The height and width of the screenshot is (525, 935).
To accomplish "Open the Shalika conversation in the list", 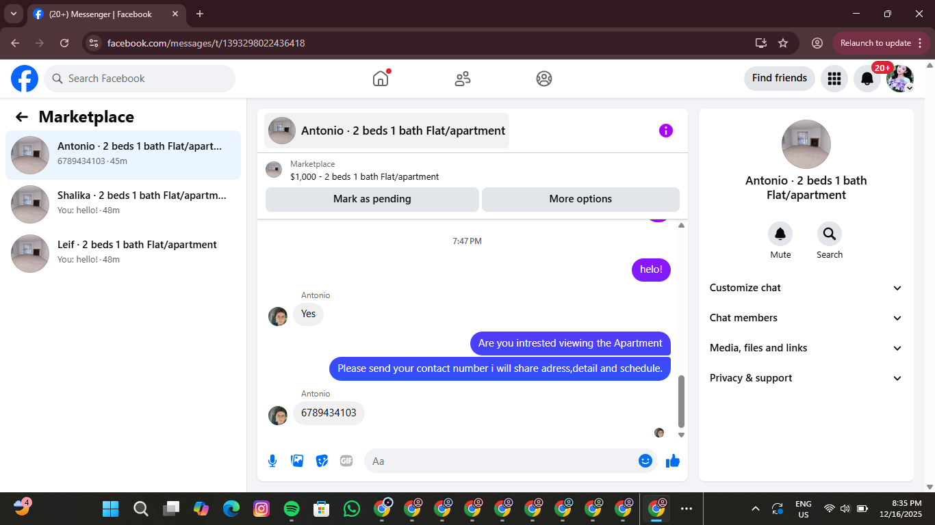I will pos(123,204).
